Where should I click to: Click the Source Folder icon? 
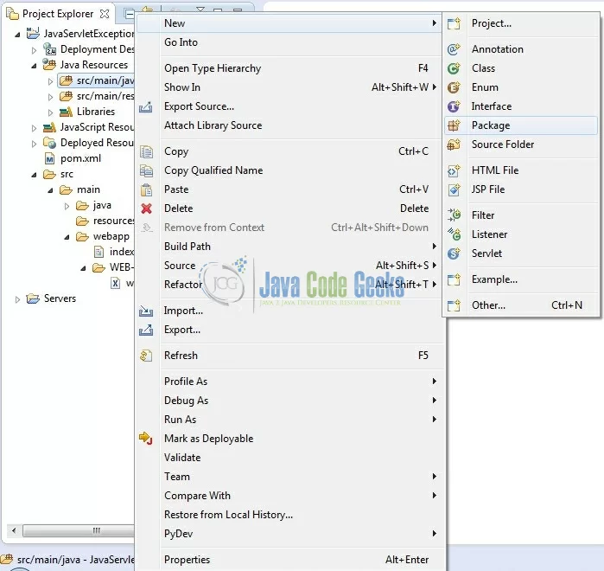pyautogui.click(x=454, y=144)
